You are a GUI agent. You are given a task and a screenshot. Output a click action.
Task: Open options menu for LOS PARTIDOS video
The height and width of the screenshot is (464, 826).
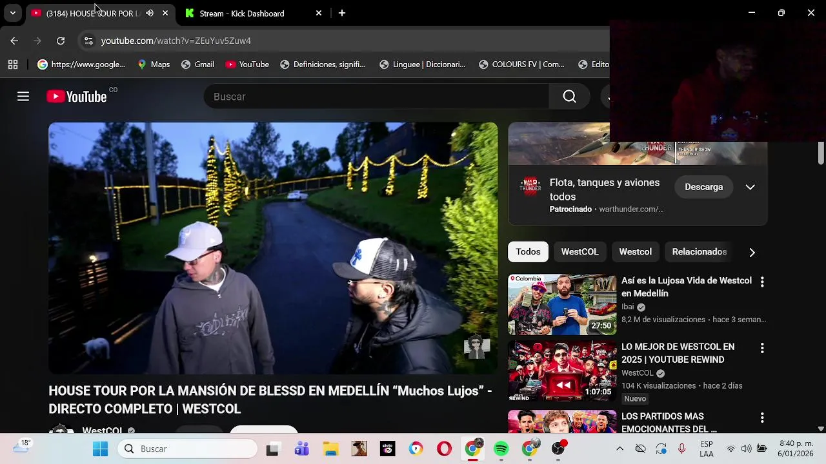click(762, 418)
